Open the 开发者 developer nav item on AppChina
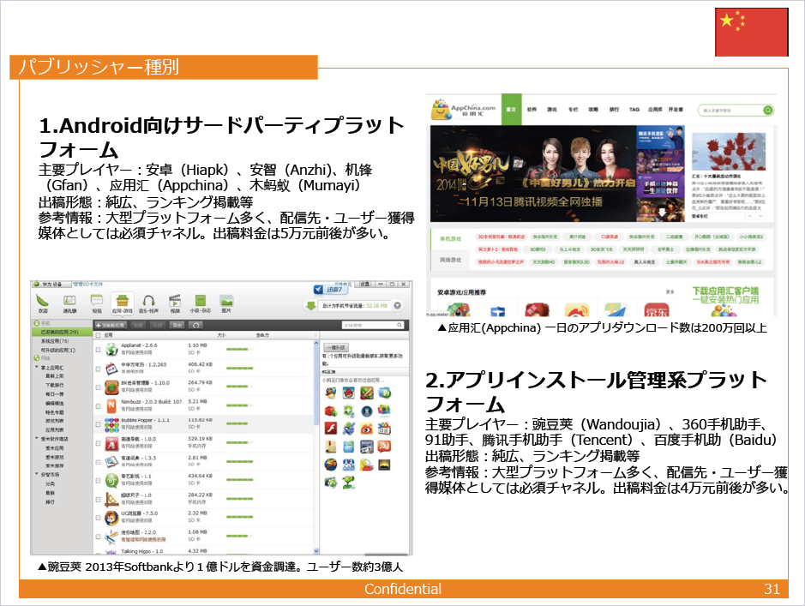The width and height of the screenshot is (805, 606). coord(676,110)
